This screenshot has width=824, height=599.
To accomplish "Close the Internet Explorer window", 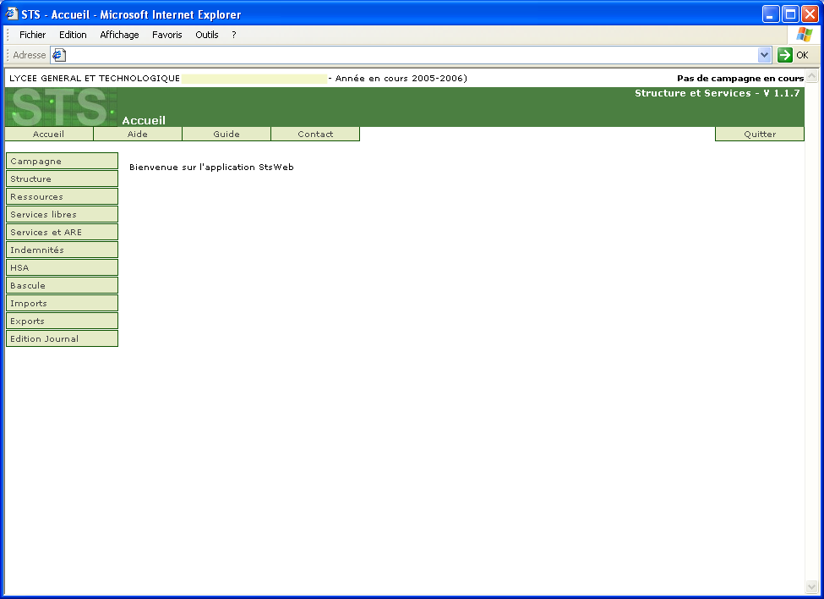I will [810, 14].
